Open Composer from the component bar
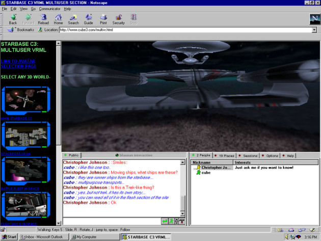Screen dimensions: 321x241 click(x=312, y=230)
